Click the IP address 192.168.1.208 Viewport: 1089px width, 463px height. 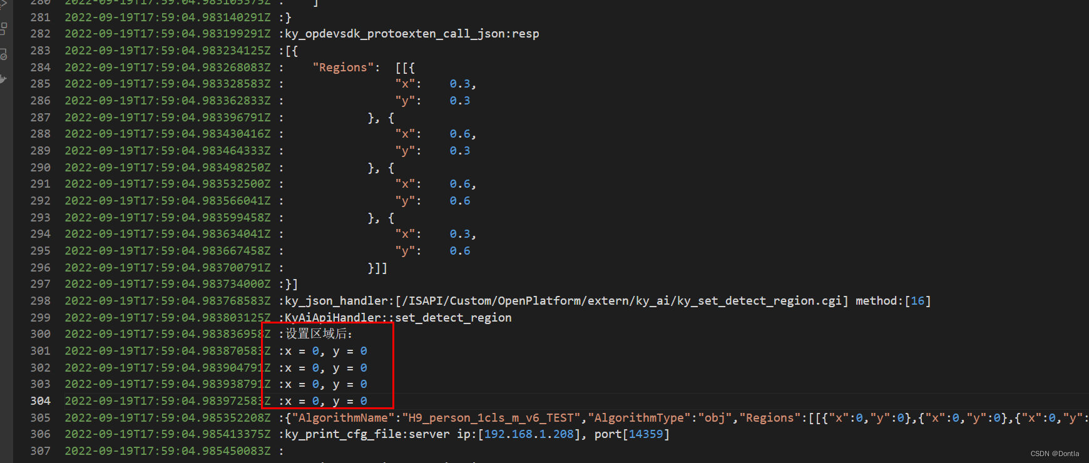pos(529,434)
